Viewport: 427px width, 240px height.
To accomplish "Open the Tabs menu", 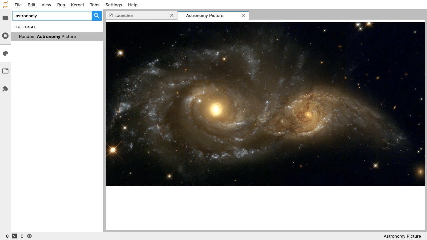I will point(95,5).
